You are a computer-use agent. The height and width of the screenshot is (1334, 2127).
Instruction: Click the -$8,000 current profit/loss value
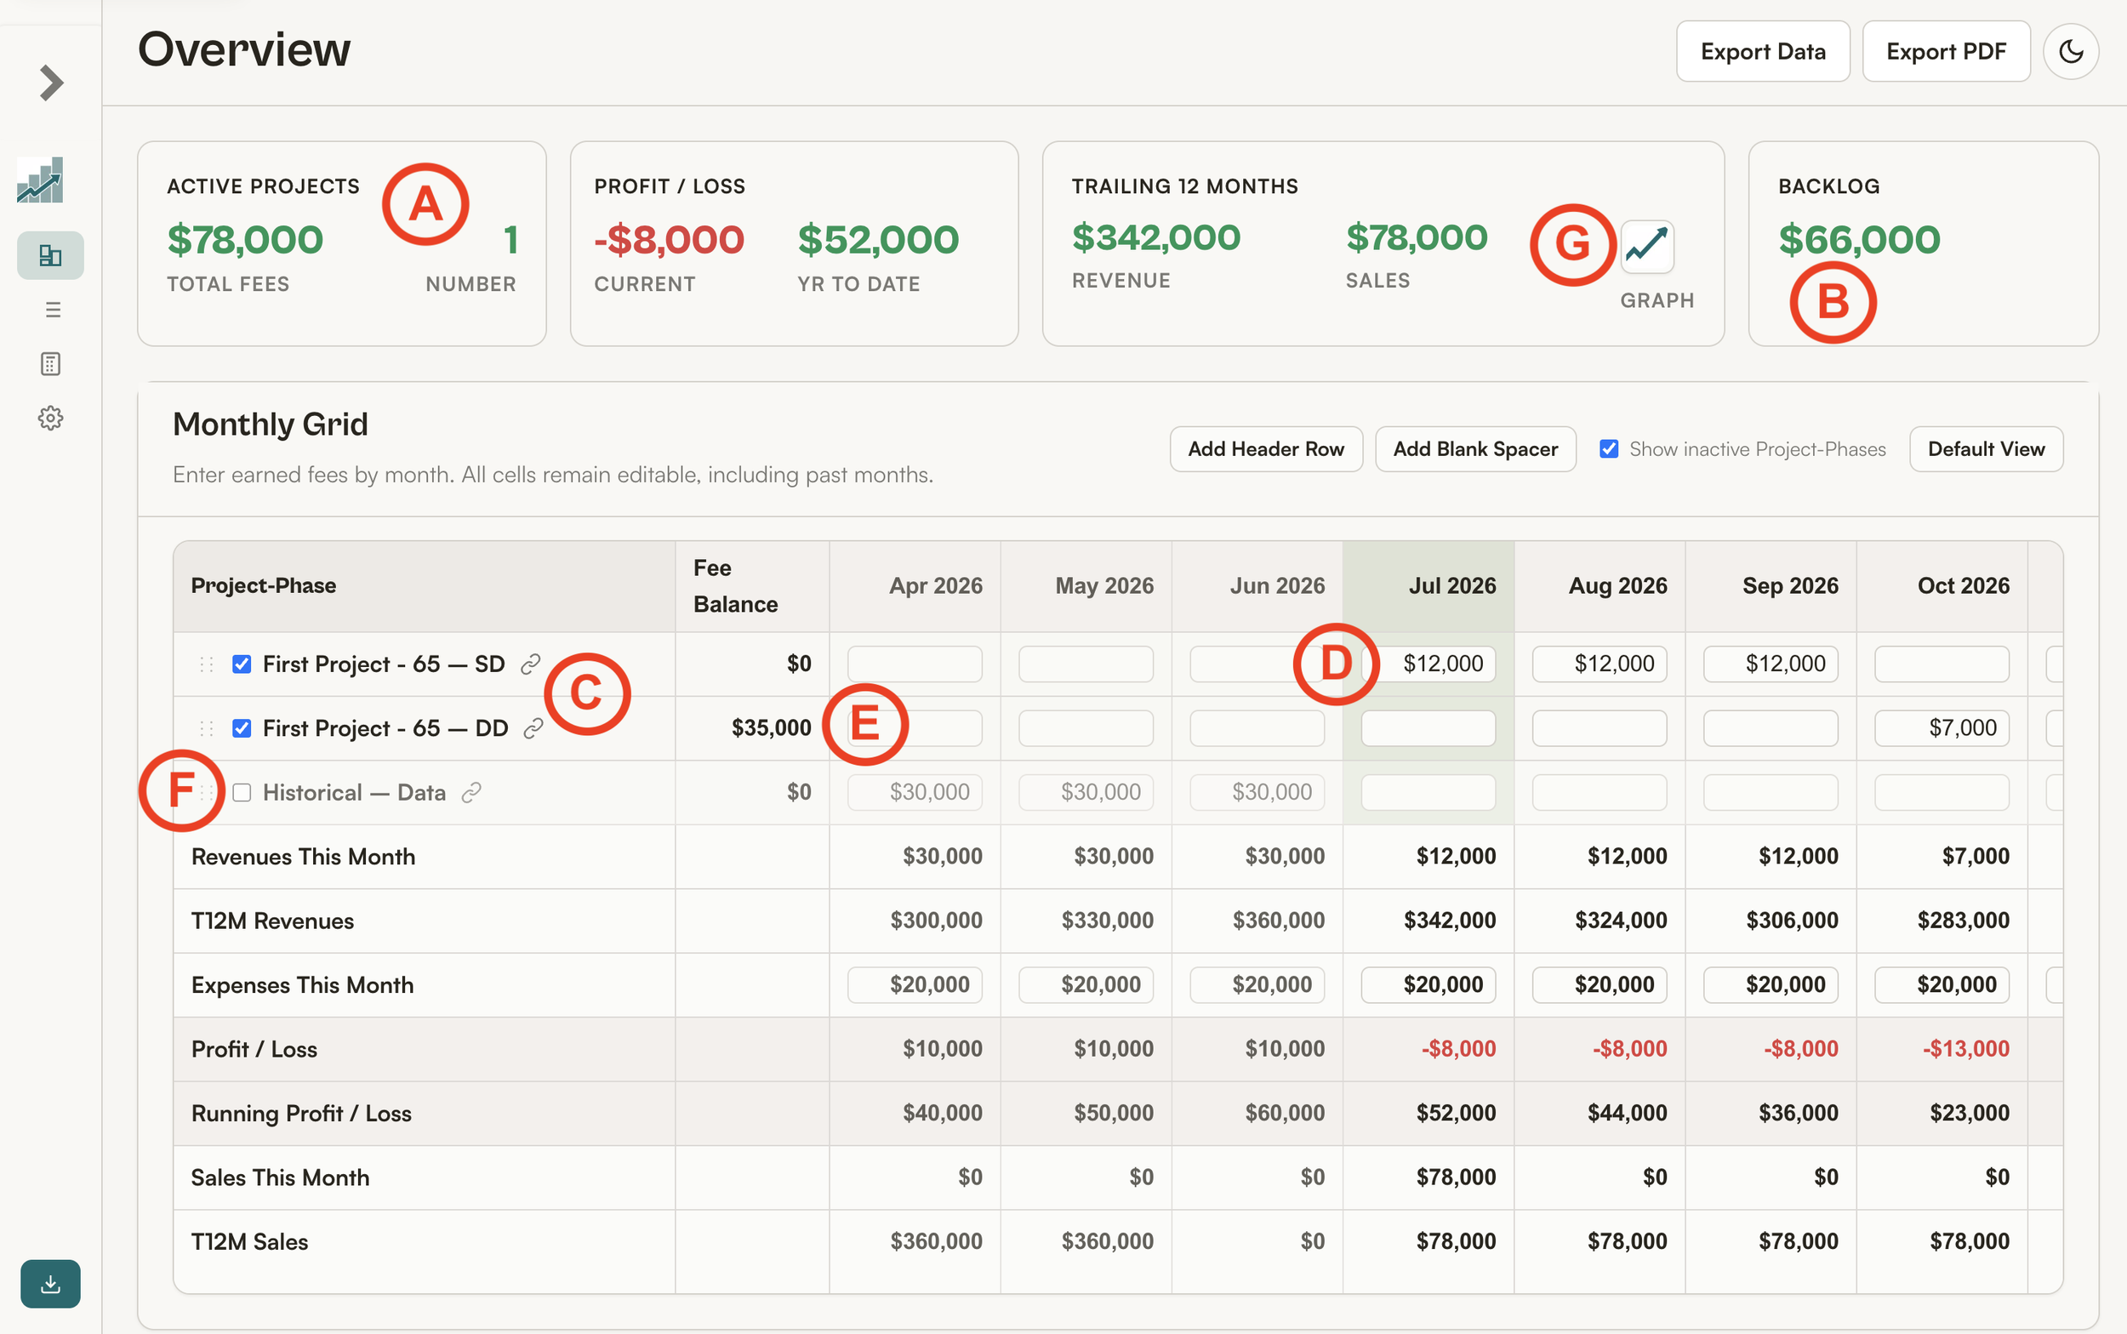pos(669,240)
